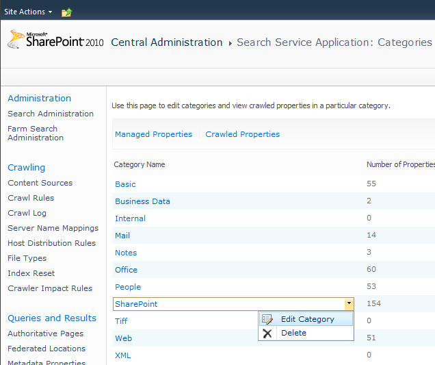Open the Mail category
This screenshot has width=435, height=365.
pyautogui.click(x=122, y=236)
